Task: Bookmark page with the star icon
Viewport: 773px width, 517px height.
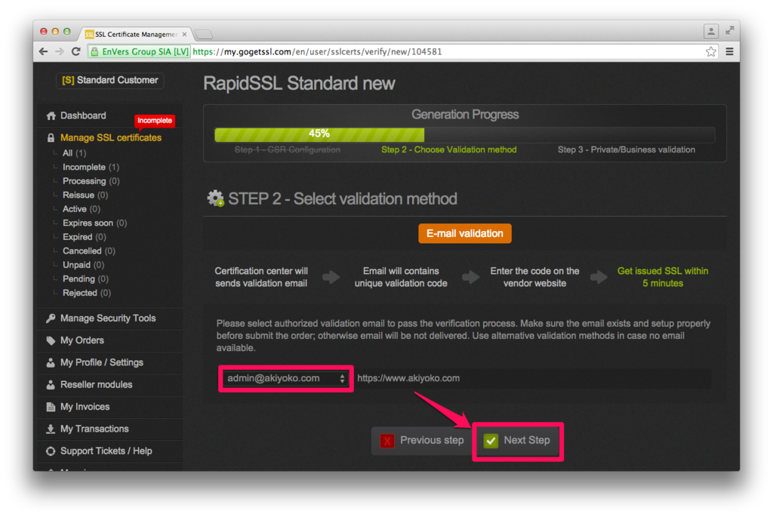Action: [x=710, y=52]
